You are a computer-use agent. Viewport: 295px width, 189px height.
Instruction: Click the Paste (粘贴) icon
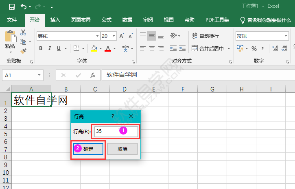click(x=10, y=36)
